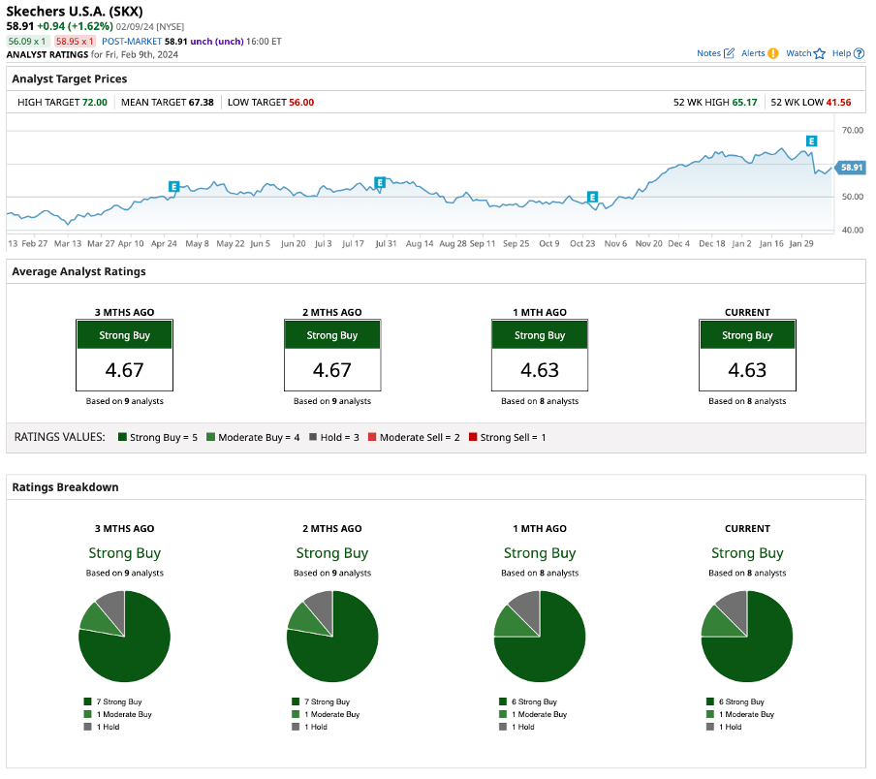Viewport: 876px width, 779px height.
Task: Open the Notes edit pencil icon
Action: pyautogui.click(x=729, y=53)
